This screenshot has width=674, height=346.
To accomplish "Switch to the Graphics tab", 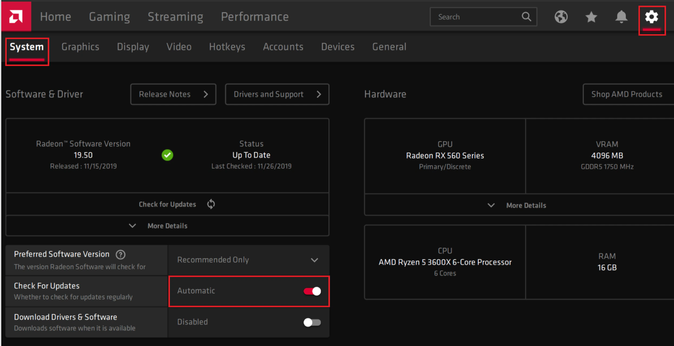I will point(80,47).
